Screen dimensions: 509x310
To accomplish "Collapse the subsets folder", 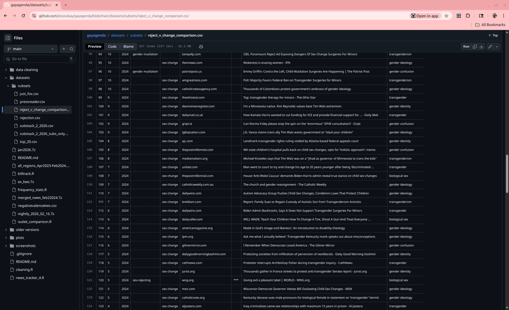I will 8,86.
